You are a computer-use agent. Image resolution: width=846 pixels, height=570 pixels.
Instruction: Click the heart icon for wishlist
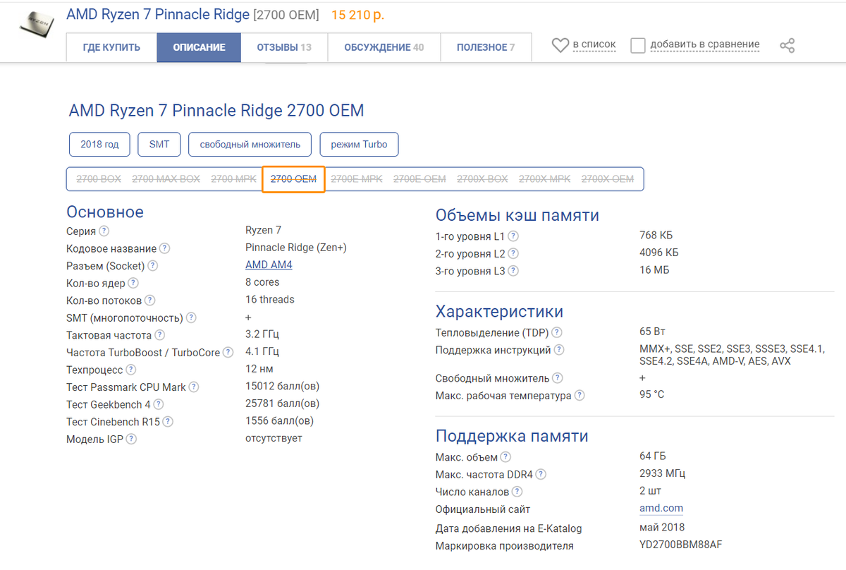560,46
